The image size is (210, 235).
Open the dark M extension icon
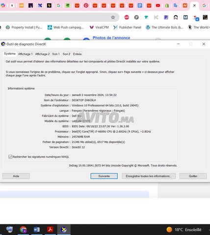coord(185,17)
